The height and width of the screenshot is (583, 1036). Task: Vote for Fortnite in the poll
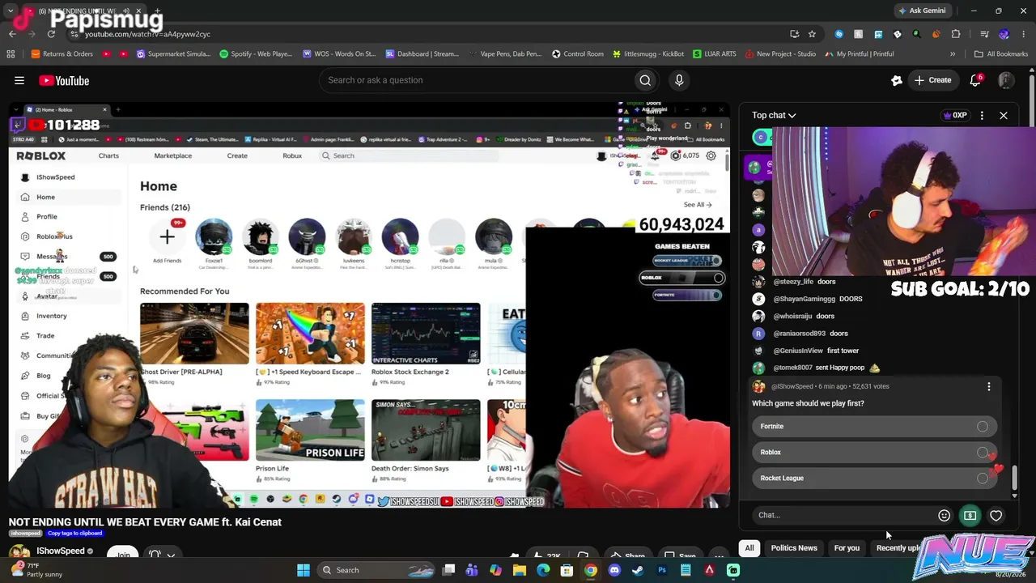(874, 427)
